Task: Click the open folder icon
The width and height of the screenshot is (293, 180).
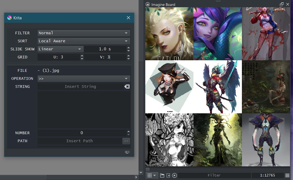Action: tap(162, 175)
